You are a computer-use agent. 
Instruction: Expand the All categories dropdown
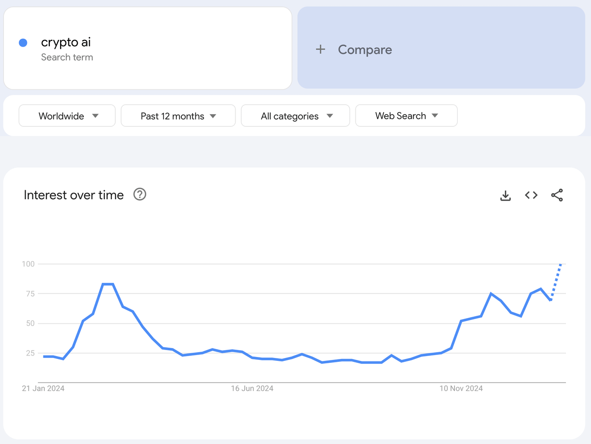(295, 116)
